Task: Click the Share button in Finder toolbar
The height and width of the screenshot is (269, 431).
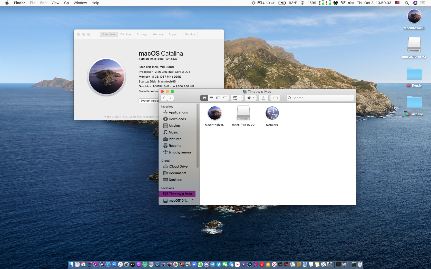Action: click(263, 98)
